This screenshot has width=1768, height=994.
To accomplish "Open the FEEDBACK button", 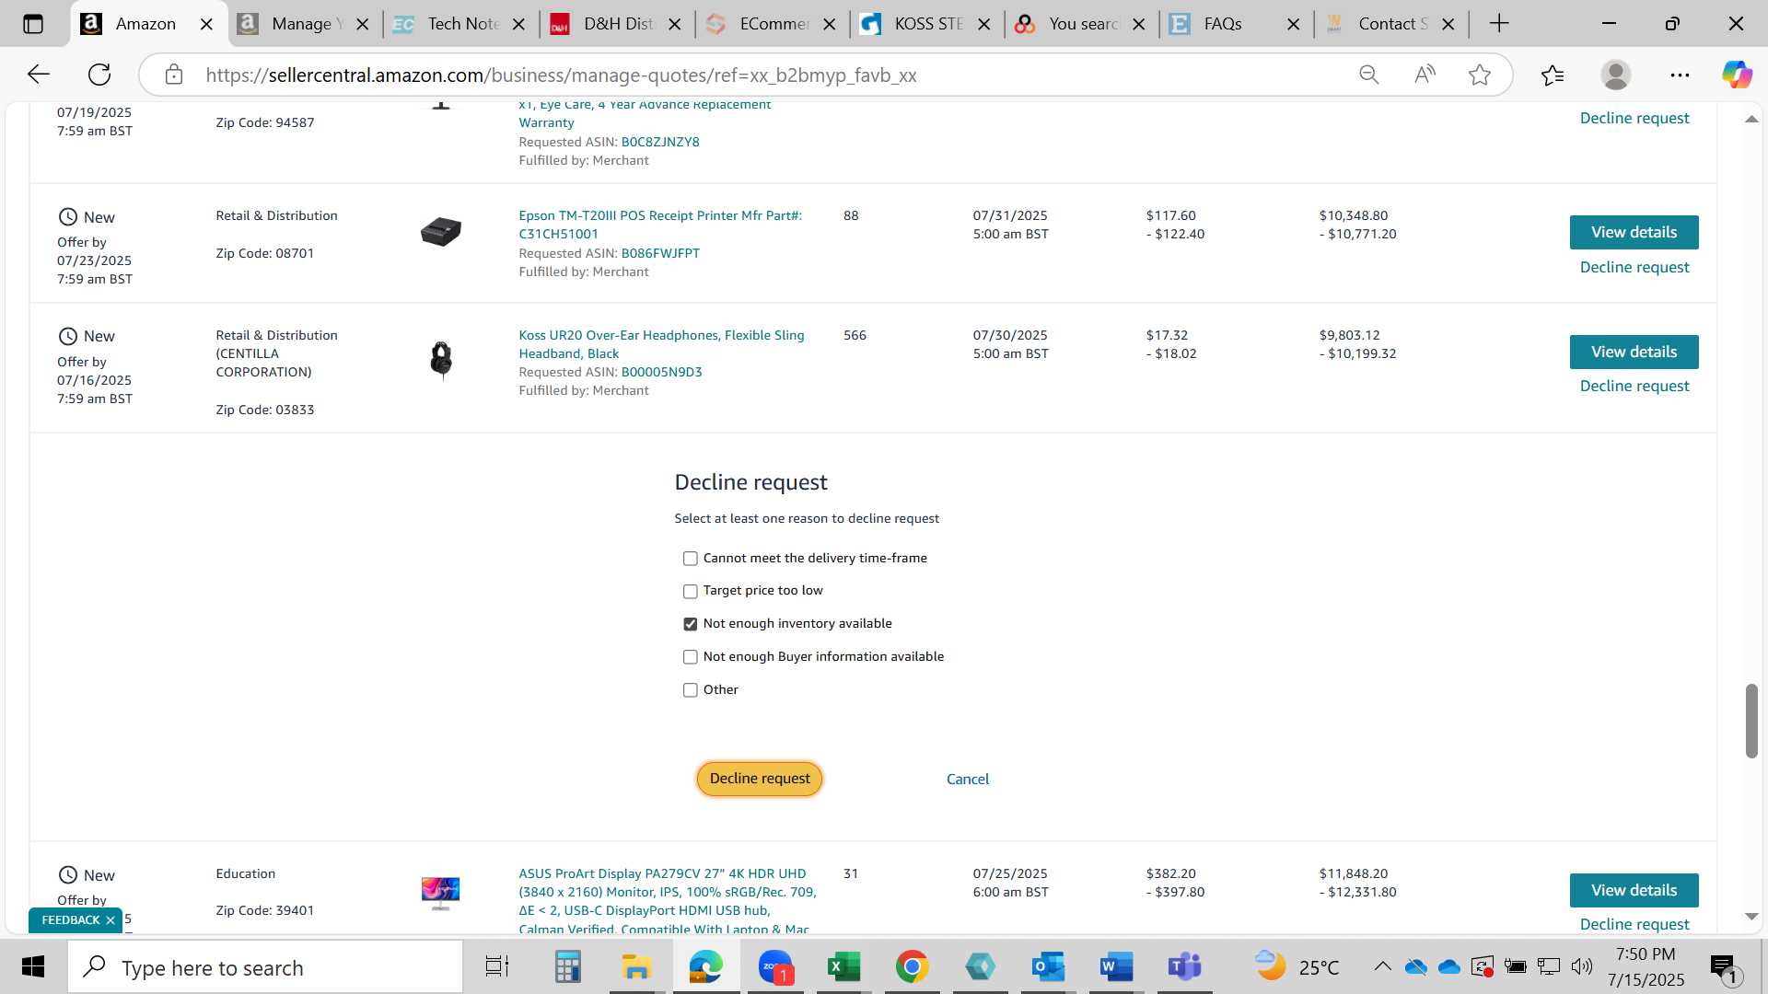I will (70, 921).
